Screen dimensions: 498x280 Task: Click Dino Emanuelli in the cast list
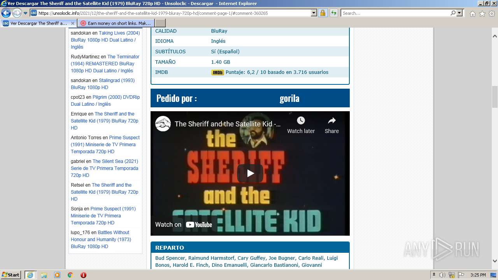(x=229, y=265)
